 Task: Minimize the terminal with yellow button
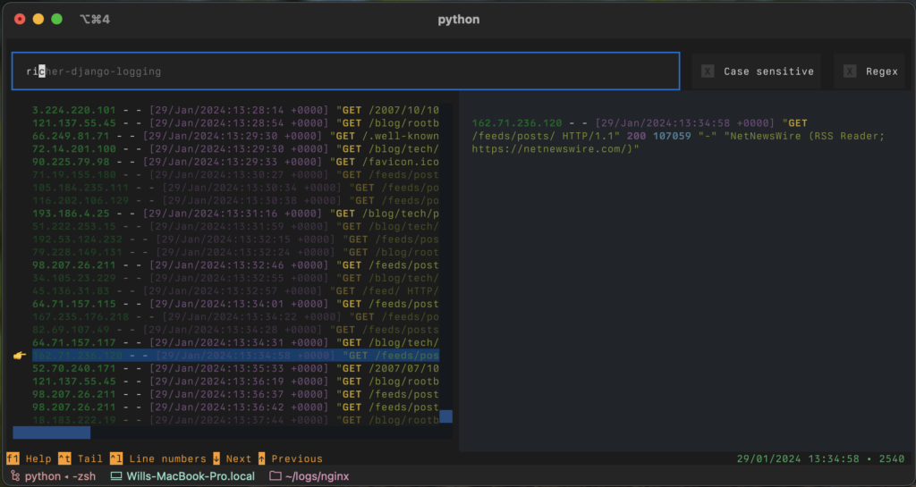click(x=38, y=20)
